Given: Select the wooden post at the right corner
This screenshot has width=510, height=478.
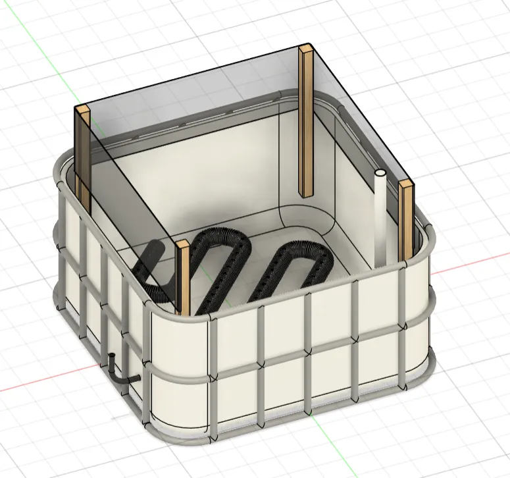Looking at the screenshot, I should click(406, 221).
